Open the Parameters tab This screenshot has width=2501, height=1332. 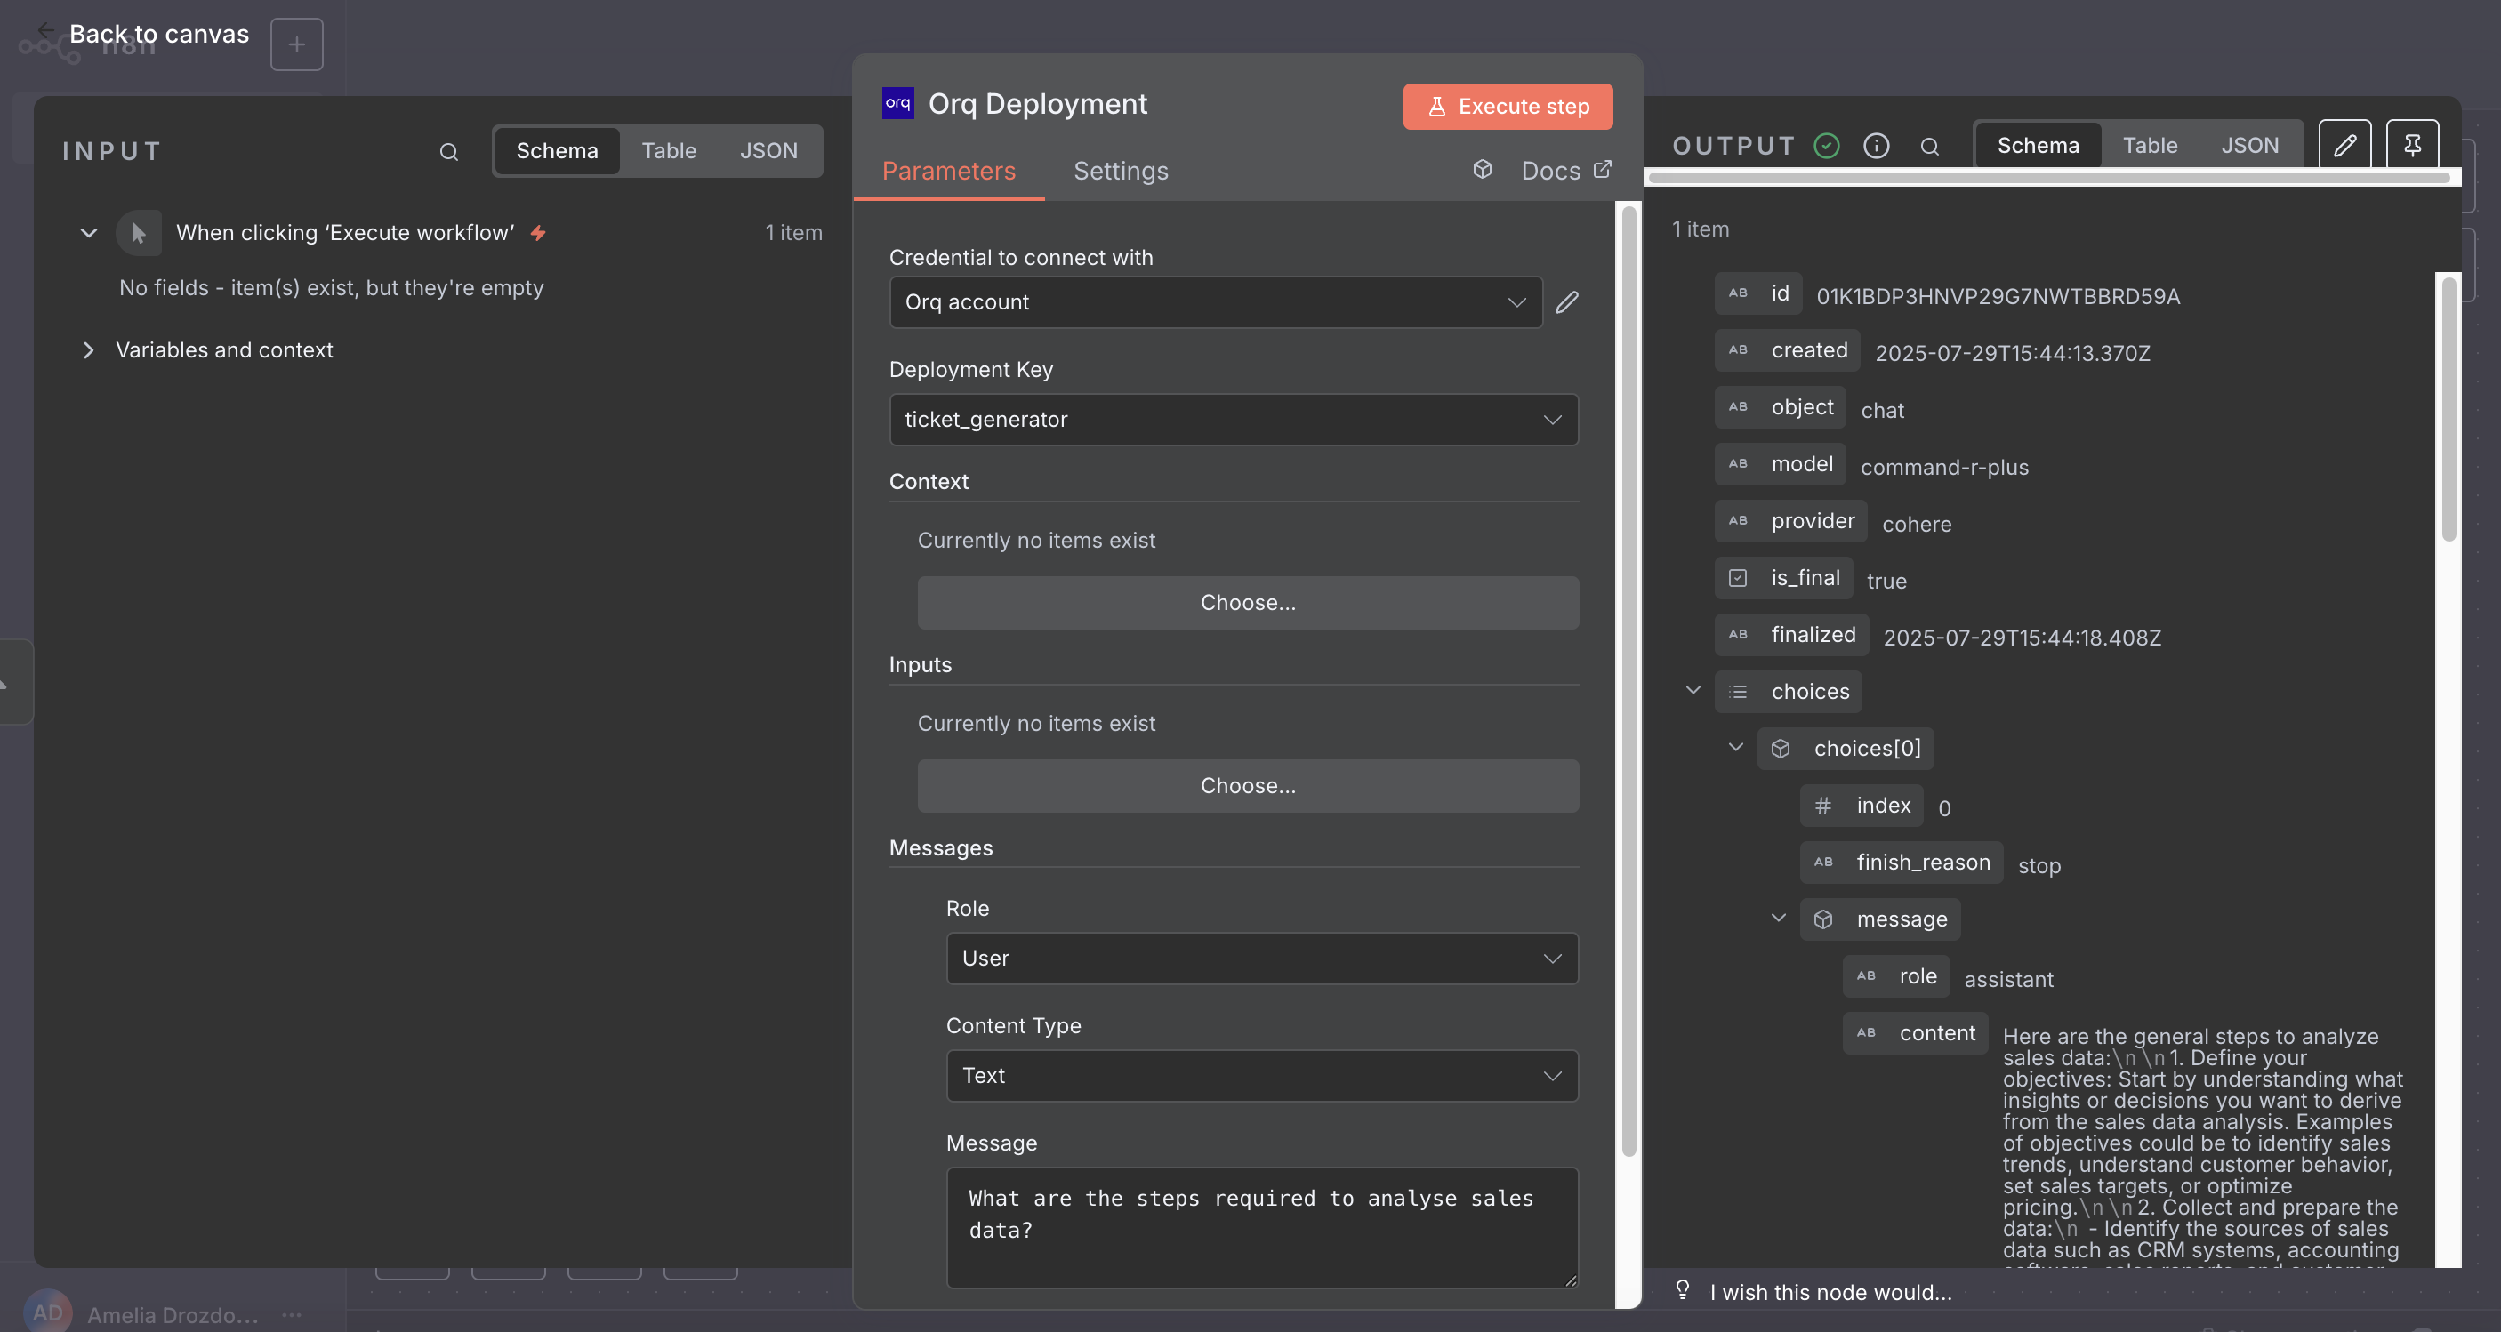[x=947, y=171]
